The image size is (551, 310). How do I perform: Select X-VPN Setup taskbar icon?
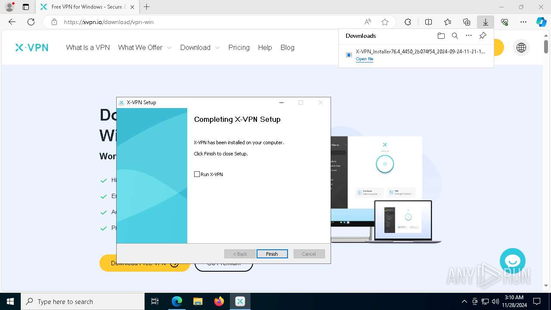tap(240, 301)
